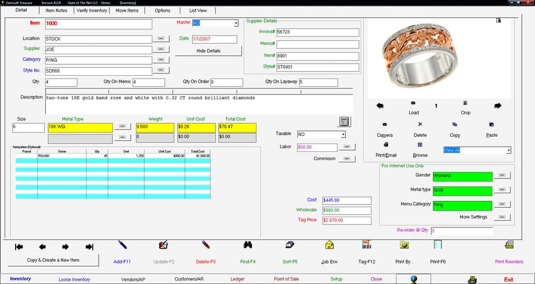
Task: Click the magnify icon above ring image
Action: tap(498, 20)
